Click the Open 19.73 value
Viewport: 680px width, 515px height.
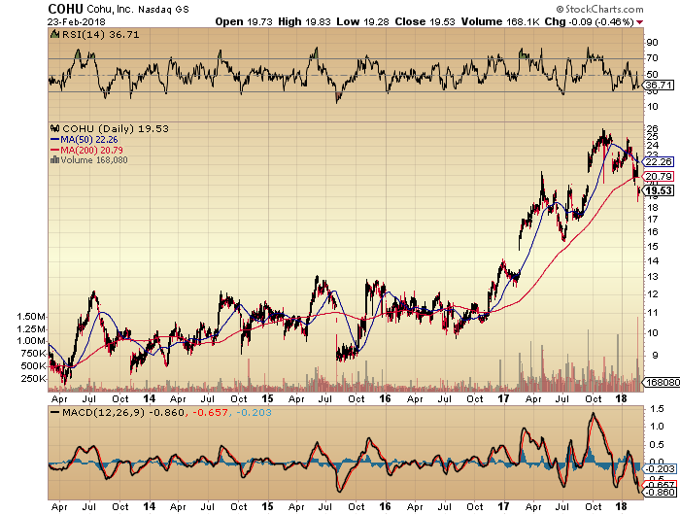(x=244, y=21)
